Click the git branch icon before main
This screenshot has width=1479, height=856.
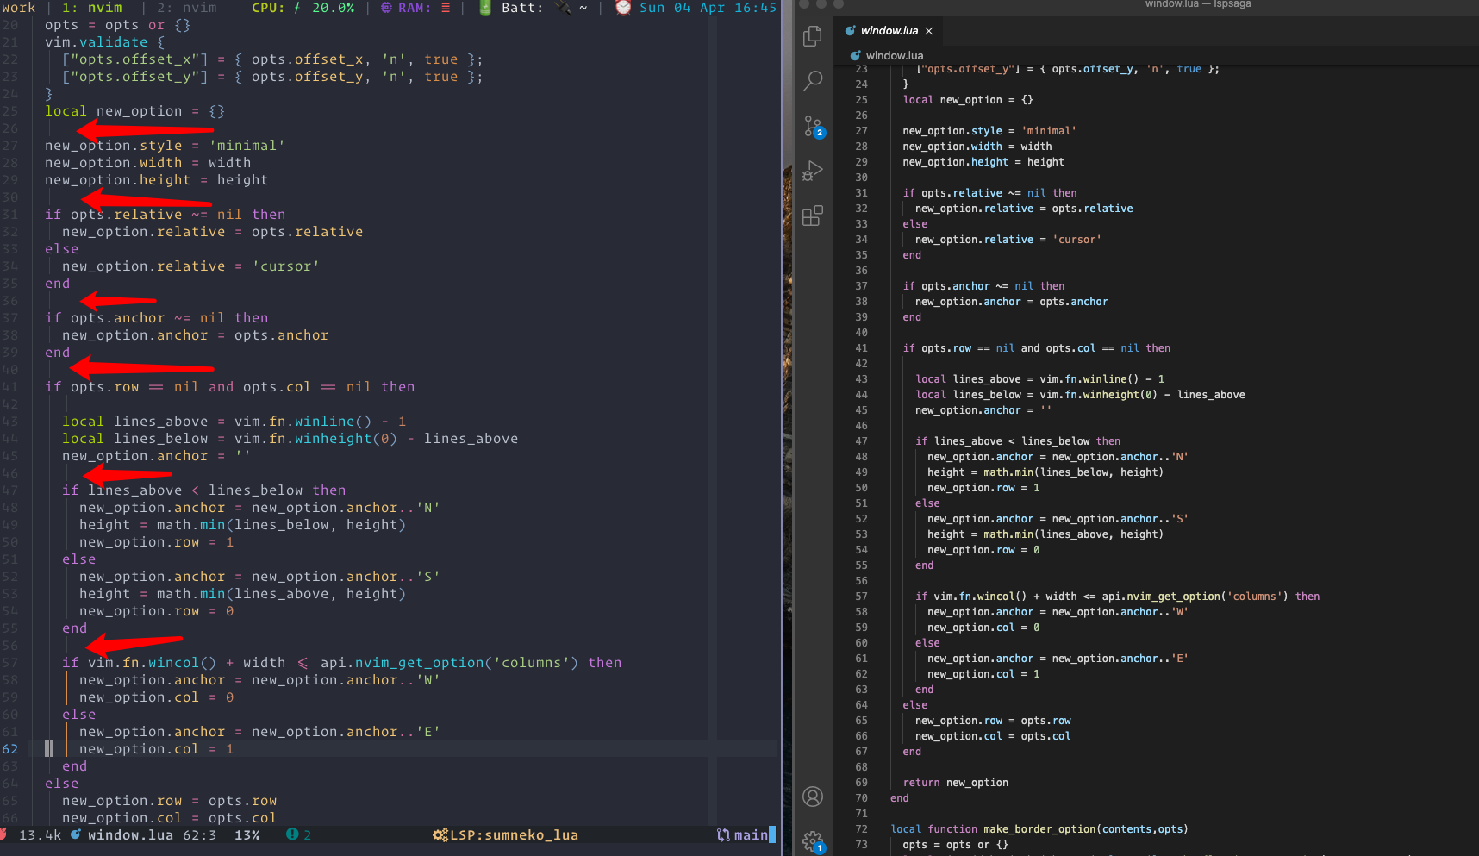722,834
